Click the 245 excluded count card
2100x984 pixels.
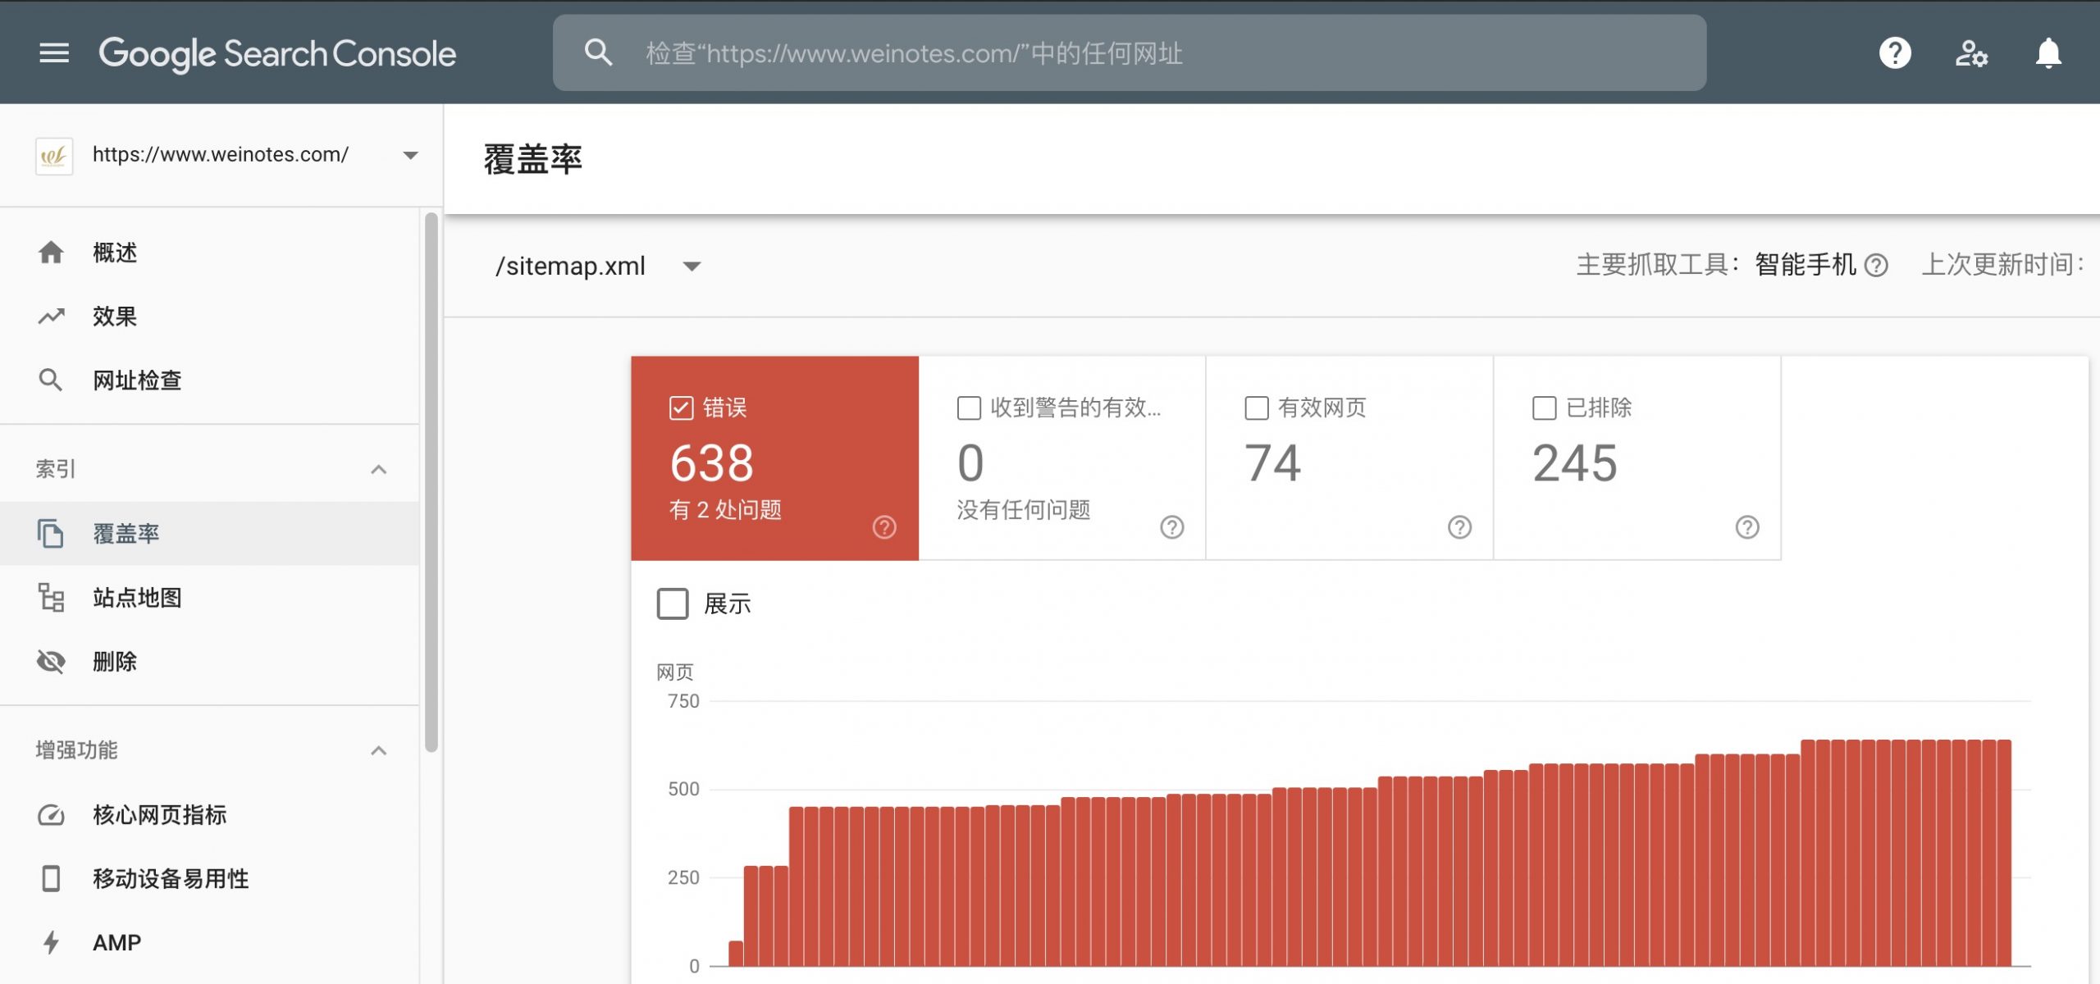tap(1637, 458)
